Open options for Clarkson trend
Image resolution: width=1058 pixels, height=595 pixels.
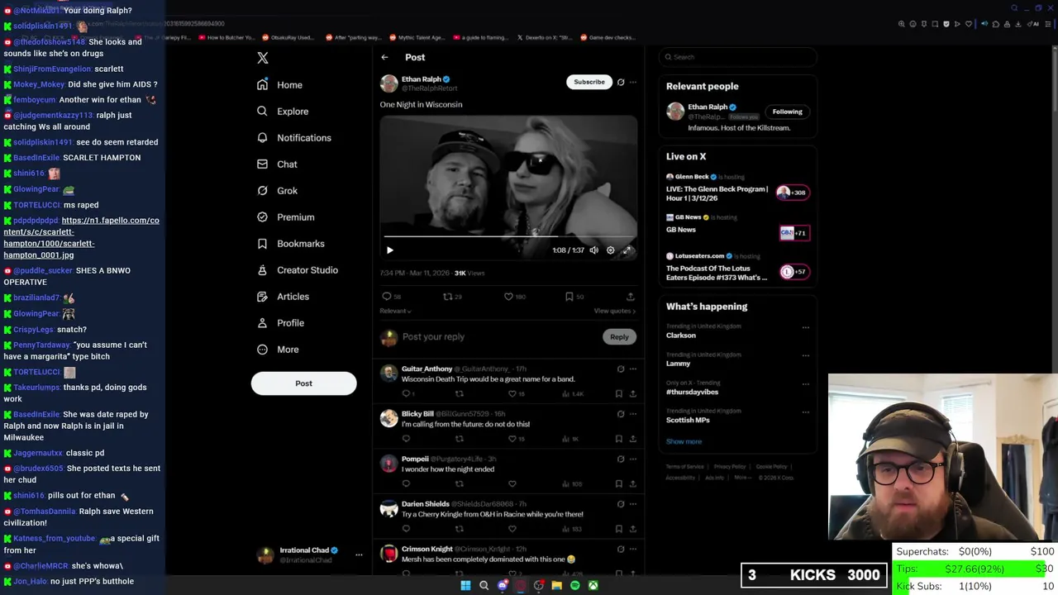click(805, 327)
